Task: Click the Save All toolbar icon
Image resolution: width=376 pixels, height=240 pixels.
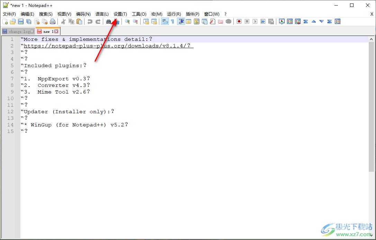Action: click(29, 21)
